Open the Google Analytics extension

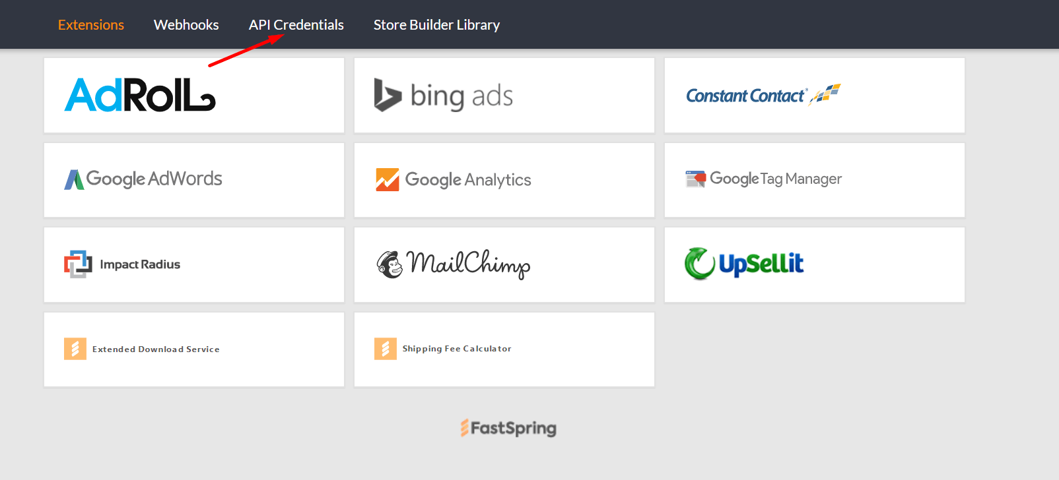504,179
